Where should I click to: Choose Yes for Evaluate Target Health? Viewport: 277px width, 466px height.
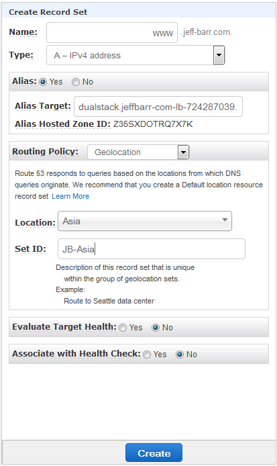click(123, 328)
